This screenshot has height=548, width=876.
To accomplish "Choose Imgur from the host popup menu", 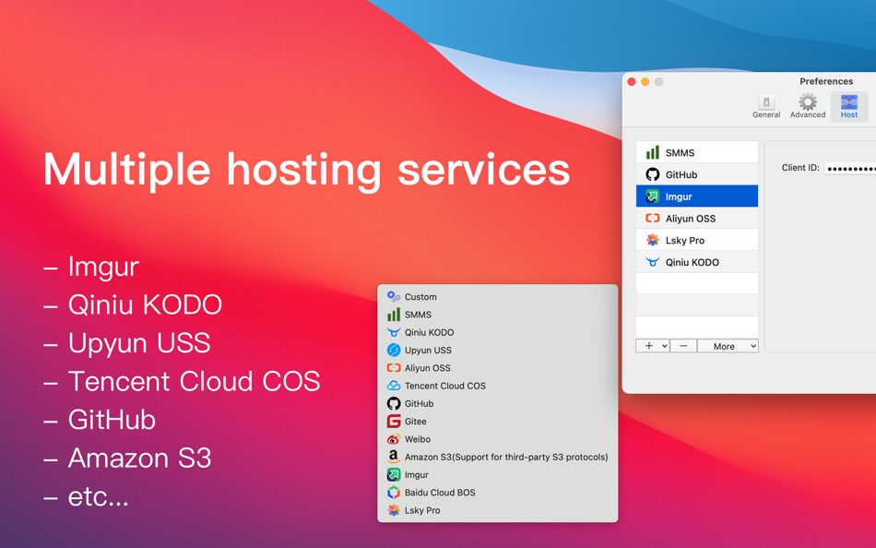I will coord(497,475).
